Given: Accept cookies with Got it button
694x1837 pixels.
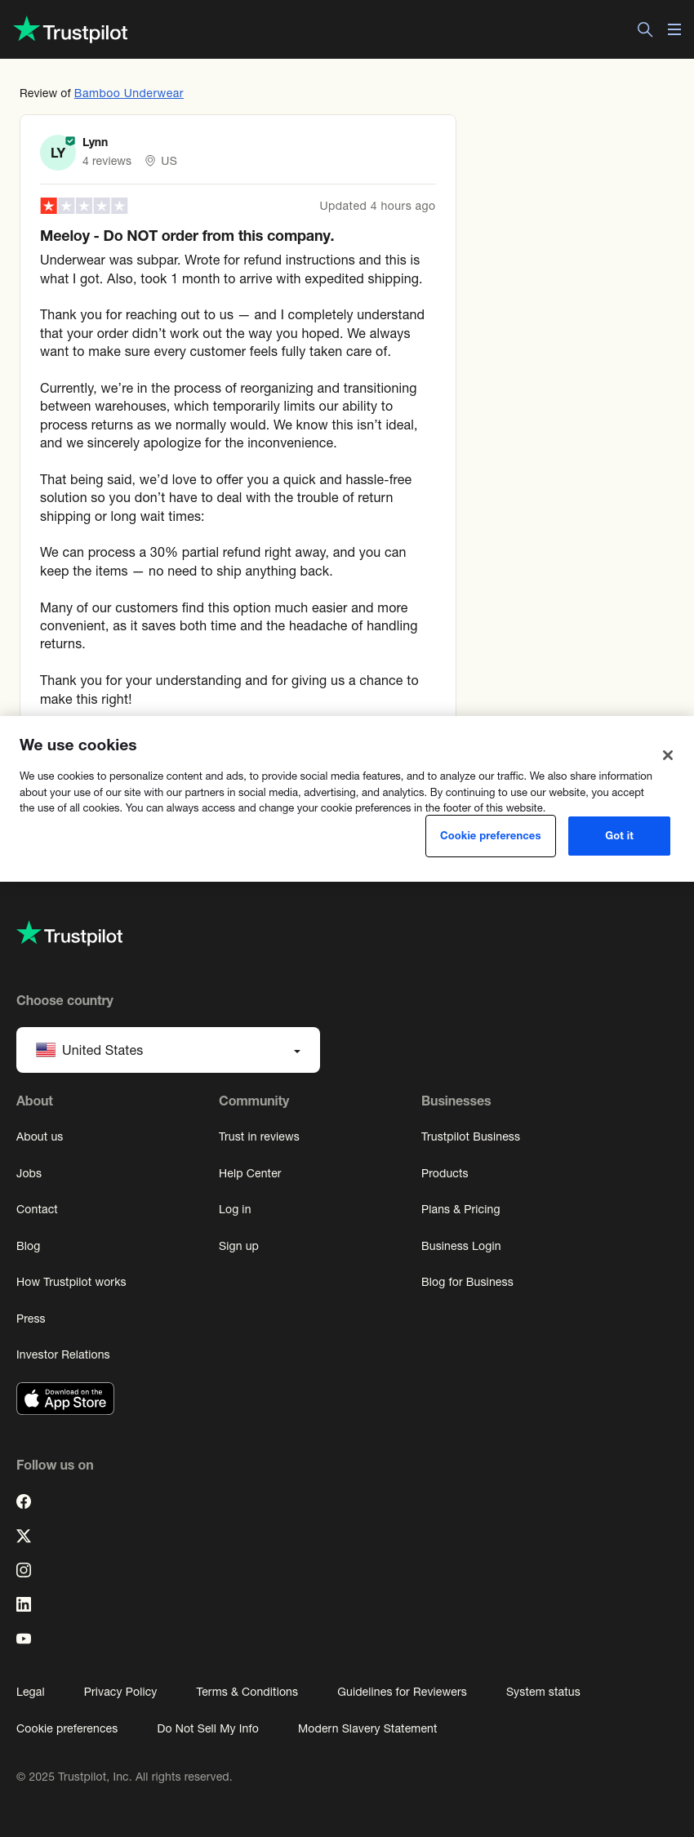Looking at the screenshot, I should point(619,836).
